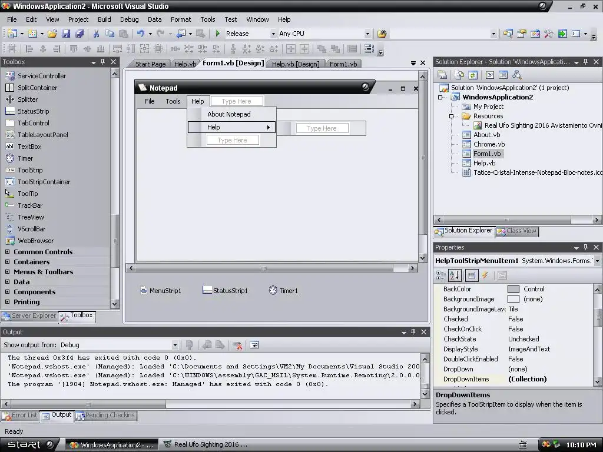Viewport: 603px width, 452px height.
Task: Switch to Help.vb [Design] tab
Action: 296,64
